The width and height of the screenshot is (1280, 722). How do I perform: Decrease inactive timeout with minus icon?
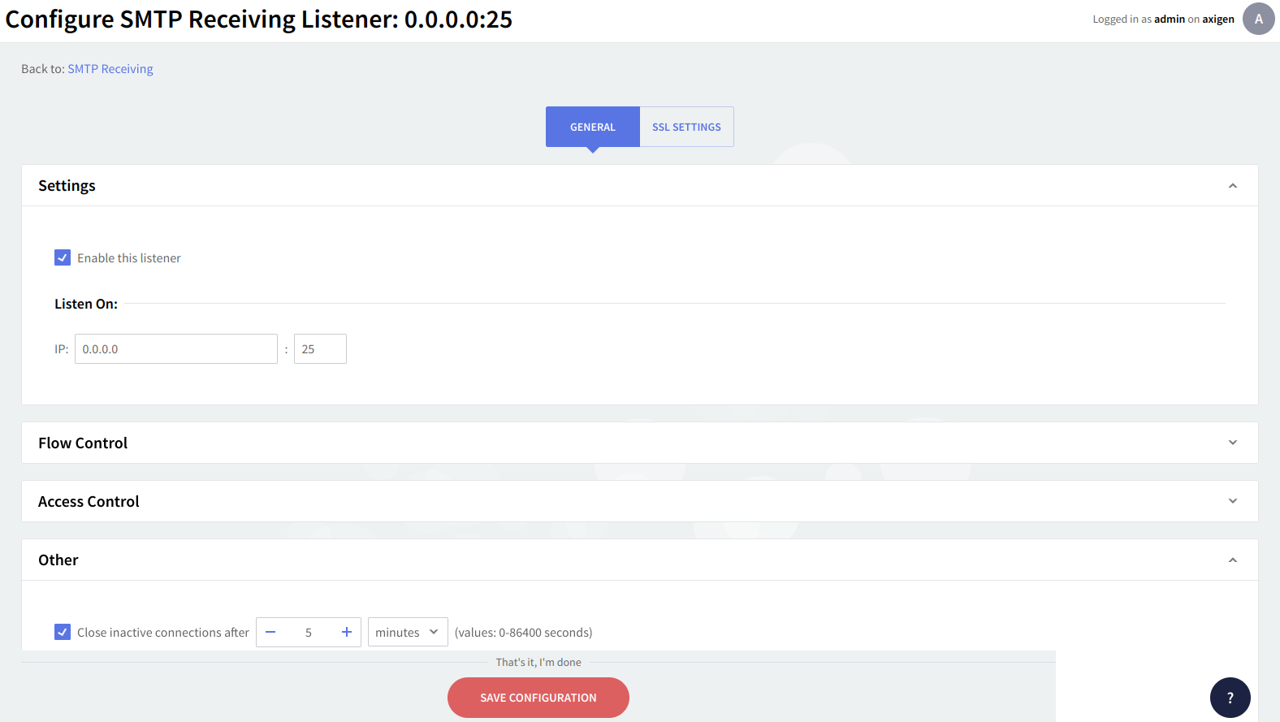pos(270,632)
